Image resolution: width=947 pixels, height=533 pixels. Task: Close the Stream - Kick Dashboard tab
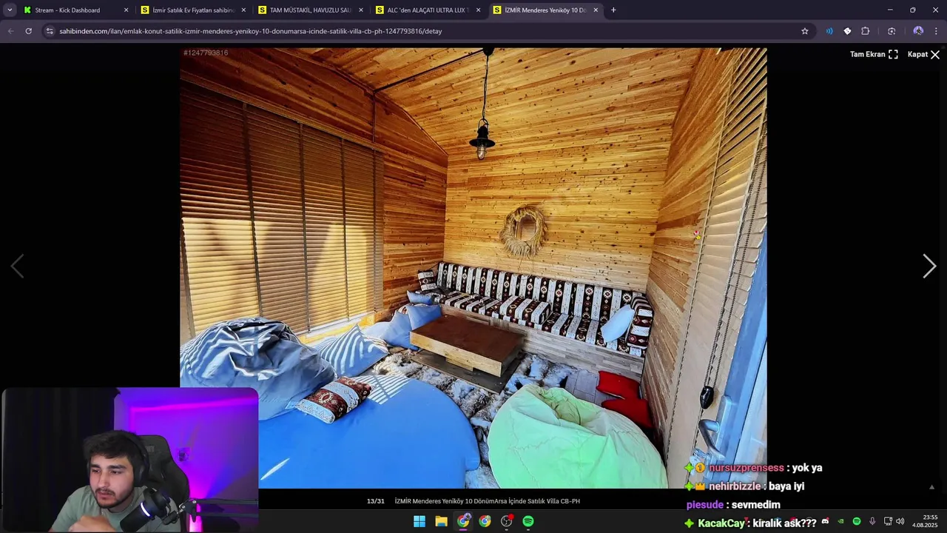(x=126, y=10)
